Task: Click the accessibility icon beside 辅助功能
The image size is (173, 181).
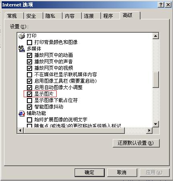Action: (22, 113)
